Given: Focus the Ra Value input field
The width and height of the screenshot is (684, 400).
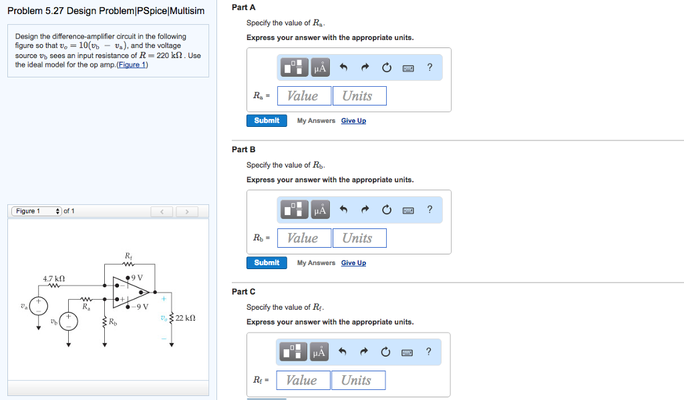Looking at the screenshot, I should coord(304,96).
